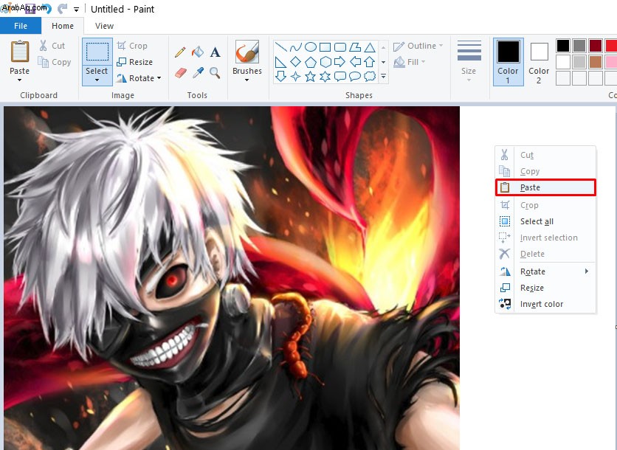Switch to the View tab
The image size is (617, 450).
point(104,26)
